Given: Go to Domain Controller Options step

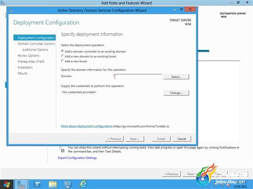Looking at the screenshot, I should point(36,44).
